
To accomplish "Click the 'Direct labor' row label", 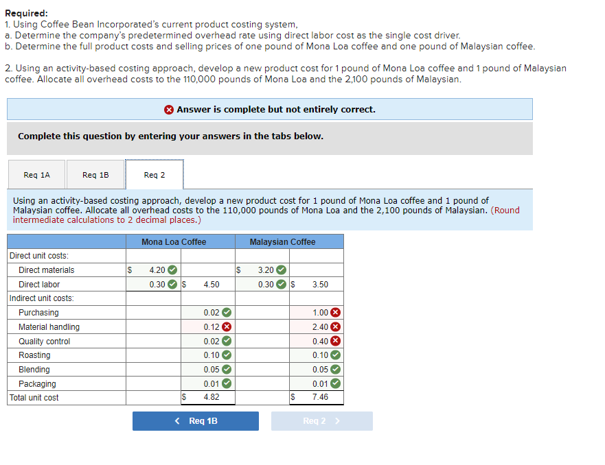I will point(39,285).
